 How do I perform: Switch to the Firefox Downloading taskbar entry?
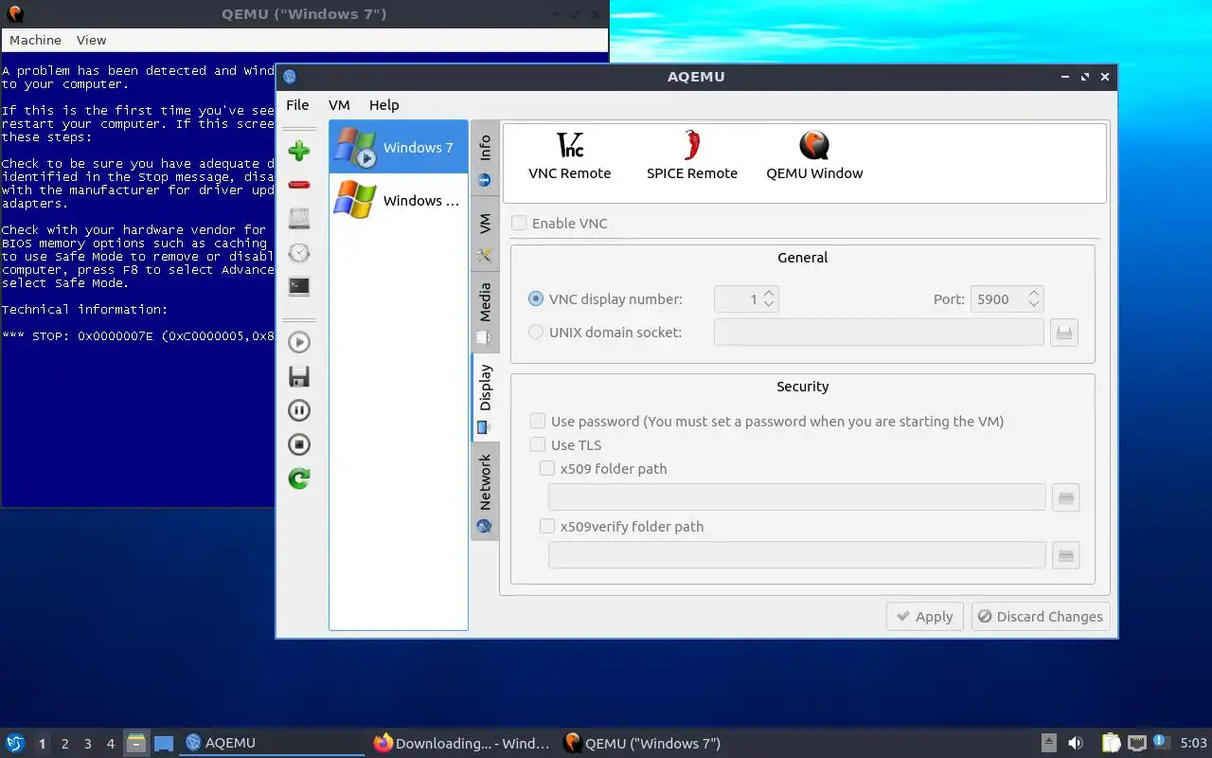[462, 743]
